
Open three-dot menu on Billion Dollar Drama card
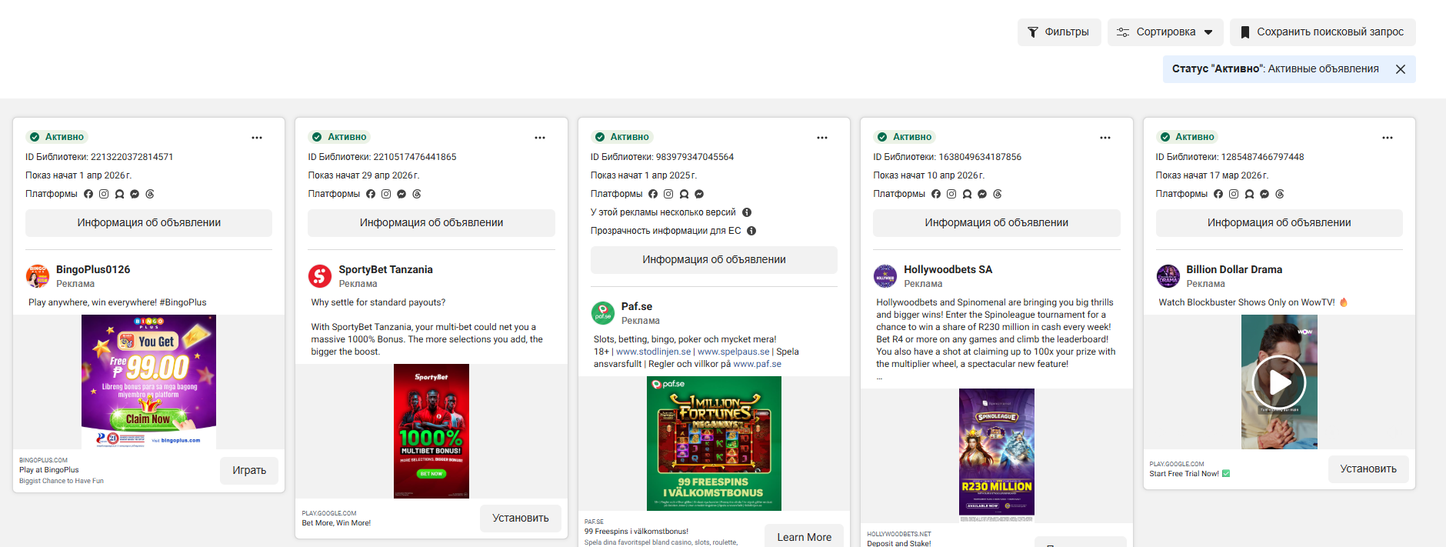1388,138
